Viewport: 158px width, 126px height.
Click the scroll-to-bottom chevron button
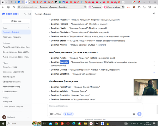coord(139,98)
